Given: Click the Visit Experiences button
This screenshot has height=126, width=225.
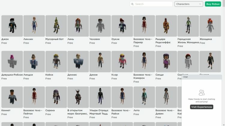Looking at the screenshot, I should pos(202,107).
